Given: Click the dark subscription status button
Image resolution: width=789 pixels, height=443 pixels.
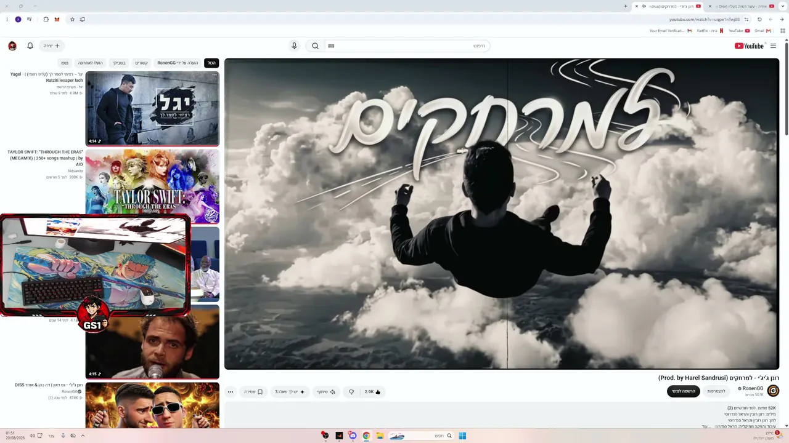Looking at the screenshot, I should [x=684, y=391].
